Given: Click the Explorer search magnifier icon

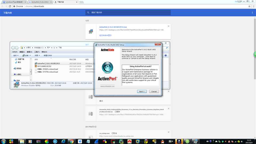Looking at the screenshot, I should (167, 48).
